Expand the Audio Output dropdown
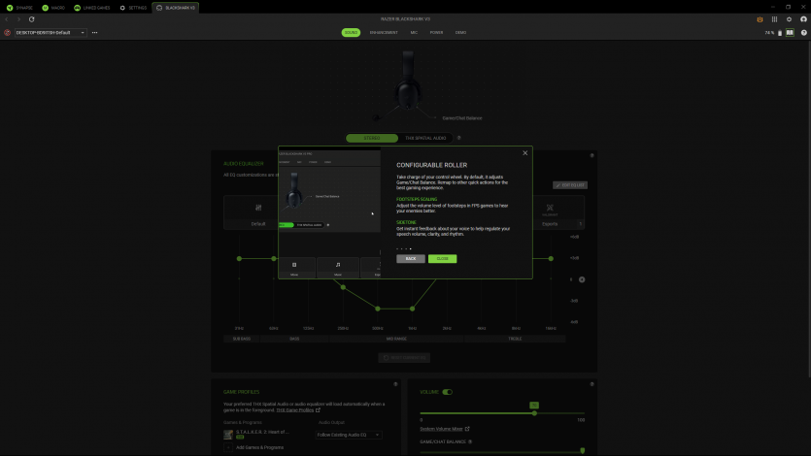 coord(349,435)
